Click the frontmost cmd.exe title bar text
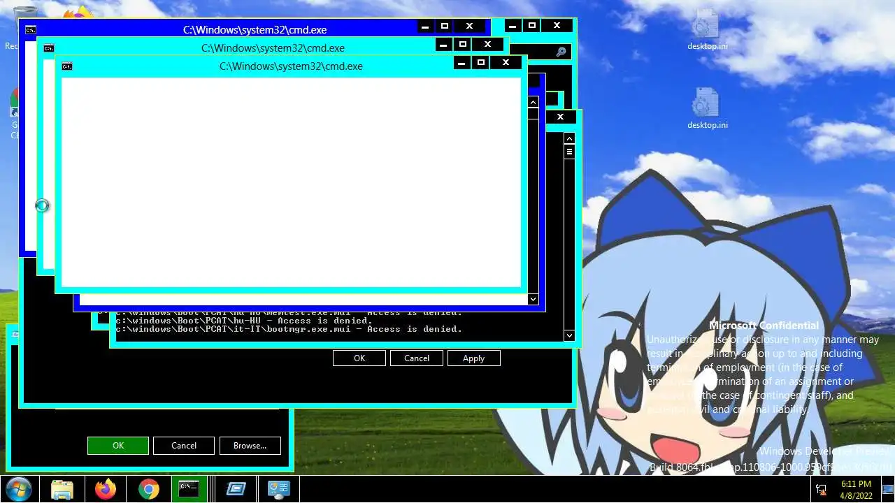Image resolution: width=895 pixels, height=503 pixels. (x=291, y=66)
